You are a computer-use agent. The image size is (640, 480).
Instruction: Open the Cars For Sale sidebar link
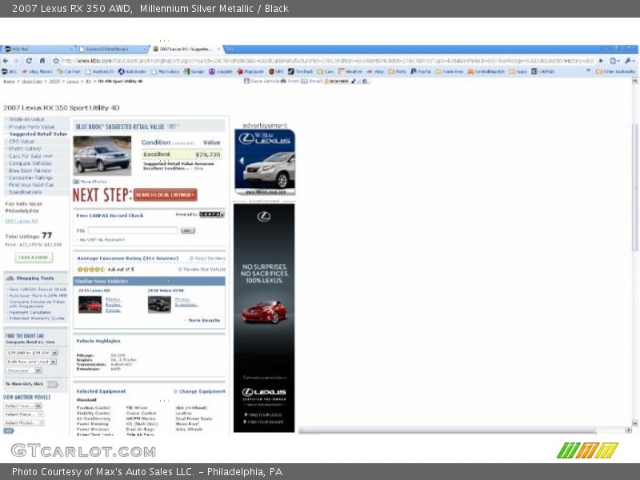[30, 156]
